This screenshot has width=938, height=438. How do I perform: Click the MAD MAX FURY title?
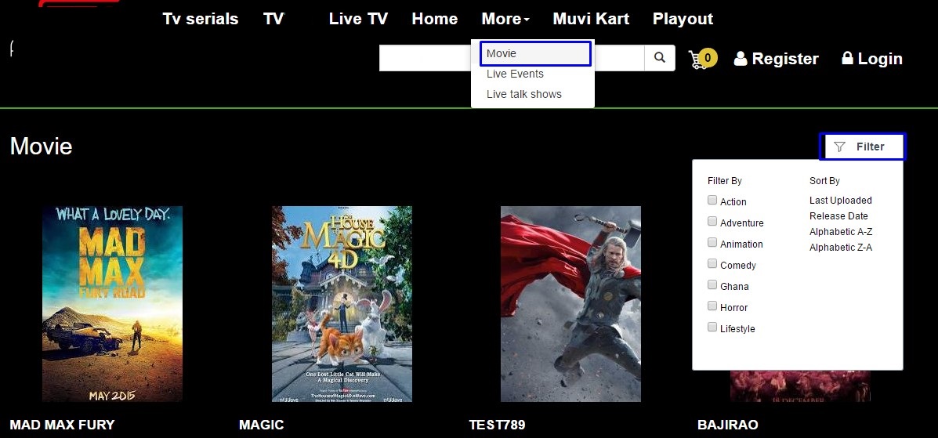(62, 425)
